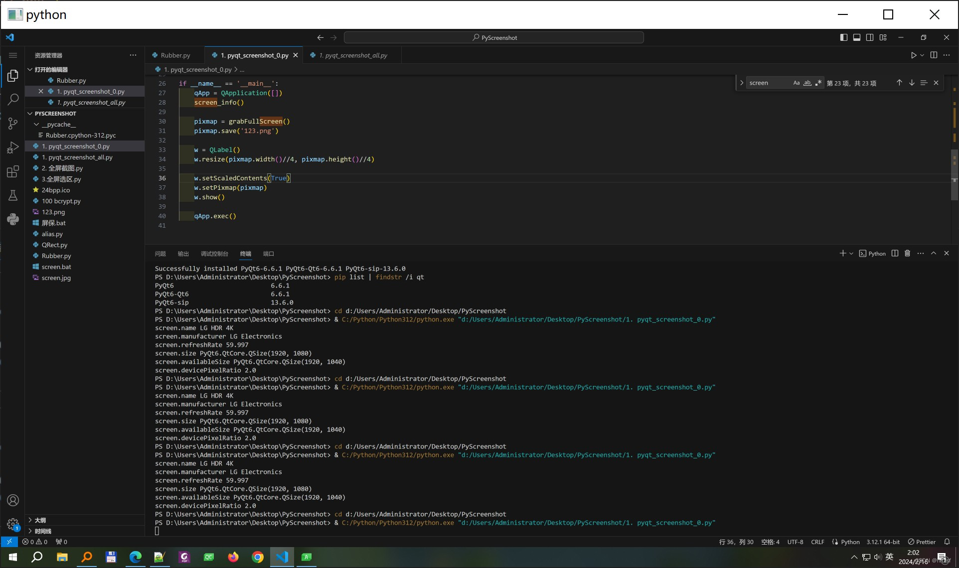Screen dimensions: 959x568
Task: Open Run and Debug view
Action: coord(13,147)
